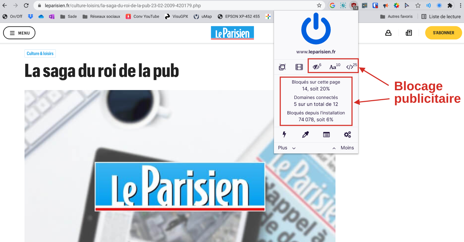The image size is (464, 242).
Task: Reload the page
Action: pos(26,5)
